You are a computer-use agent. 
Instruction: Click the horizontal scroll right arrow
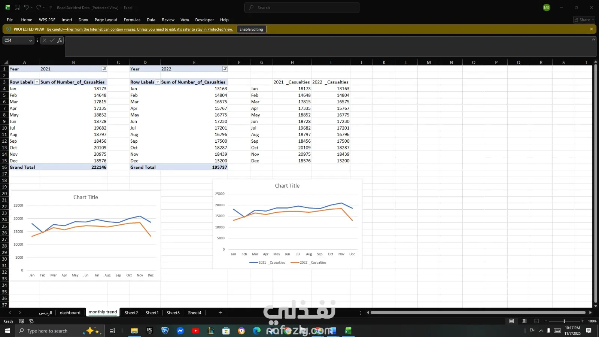pyautogui.click(x=590, y=313)
